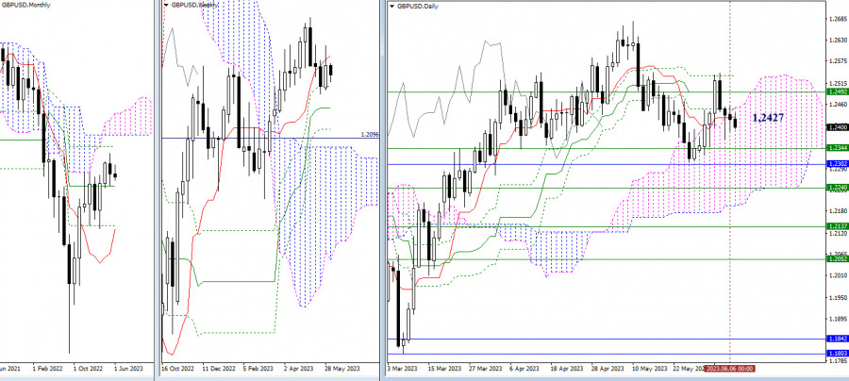Image resolution: width=849 pixels, height=381 pixels.
Task: Click the 1.2180 price scale value
Action: tap(837, 211)
